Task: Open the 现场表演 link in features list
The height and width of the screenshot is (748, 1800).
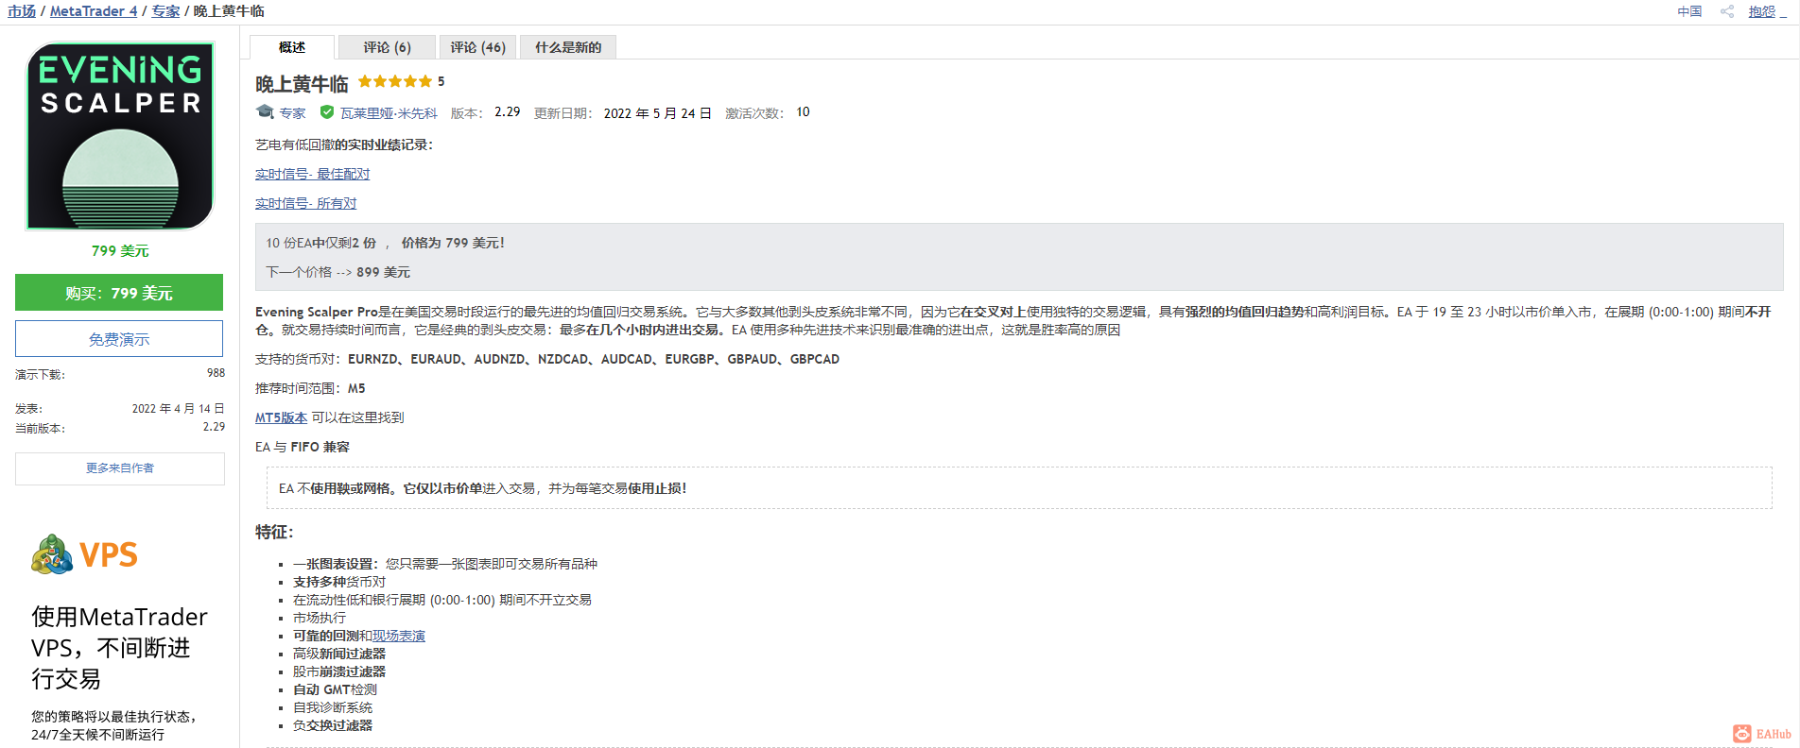Action: (399, 636)
